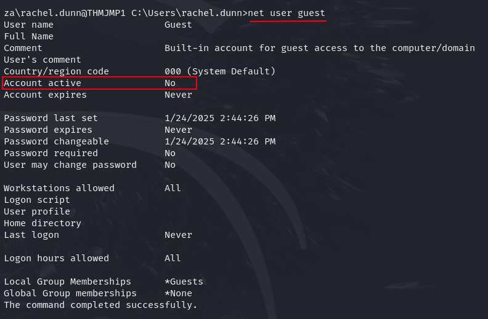Image resolution: width=488 pixels, height=319 pixels.
Task: Click the 'Account active' label
Action: pos(43,83)
